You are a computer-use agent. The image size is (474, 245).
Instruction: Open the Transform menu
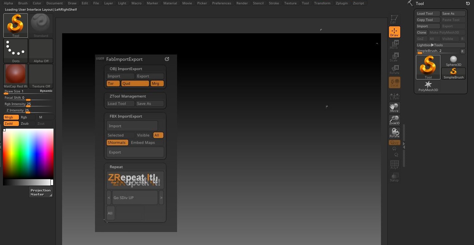point(322,3)
